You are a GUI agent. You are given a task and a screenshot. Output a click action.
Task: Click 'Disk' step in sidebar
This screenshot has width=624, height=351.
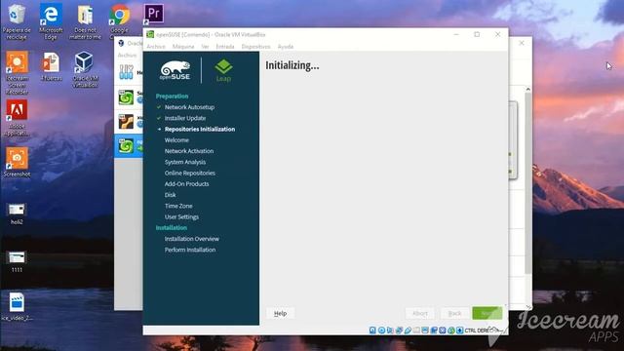(x=170, y=195)
